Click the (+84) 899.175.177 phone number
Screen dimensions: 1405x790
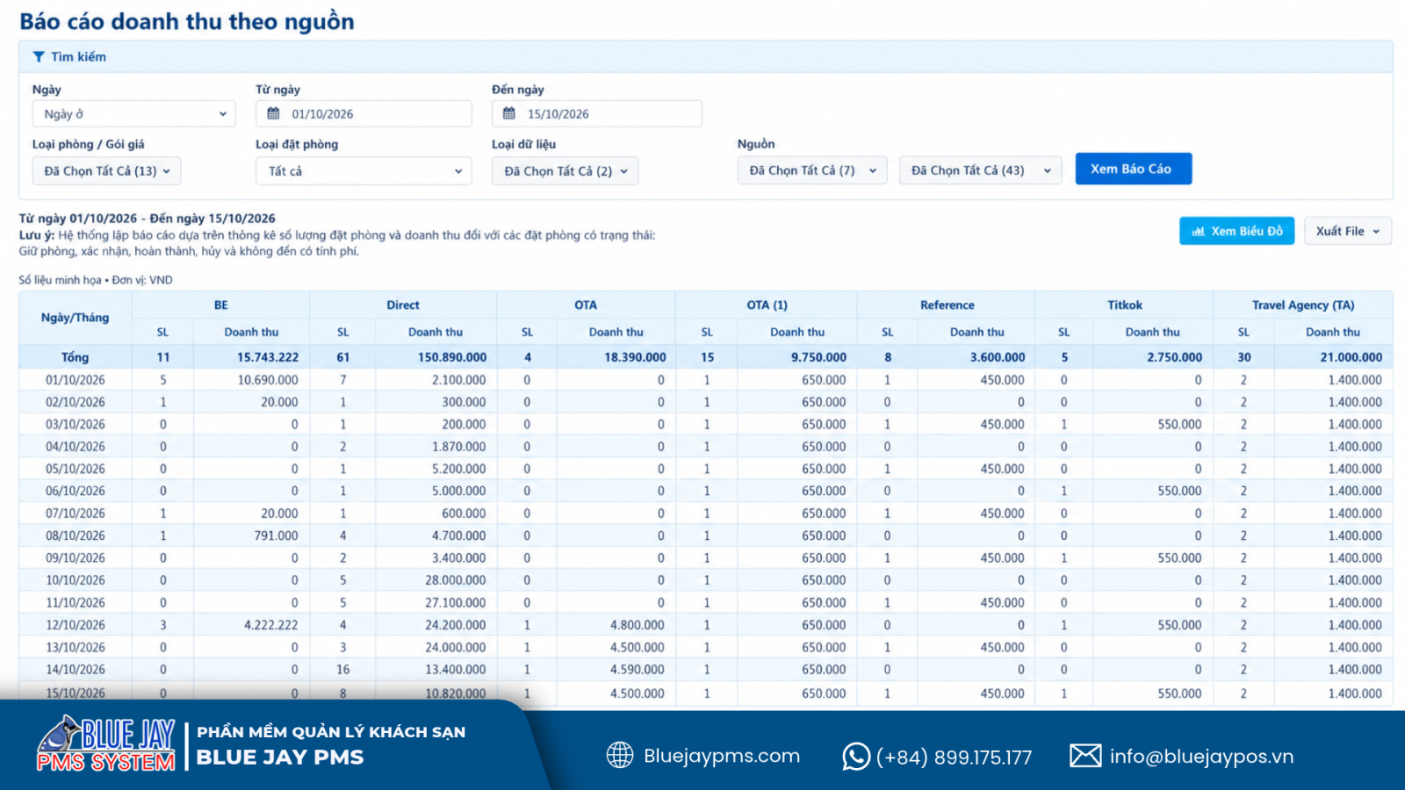[954, 758]
